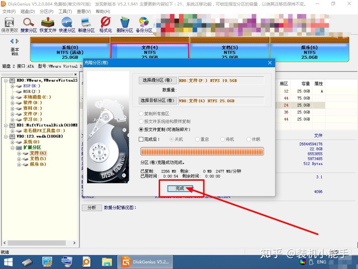Open the network monitor taskbar icon
The height and width of the screenshot is (269, 358).
[47, 262]
